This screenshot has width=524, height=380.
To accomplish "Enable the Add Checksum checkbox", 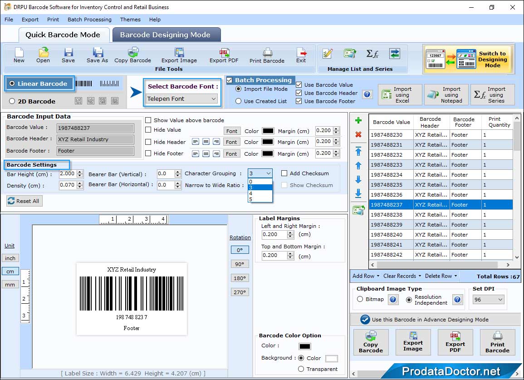I will [284, 173].
